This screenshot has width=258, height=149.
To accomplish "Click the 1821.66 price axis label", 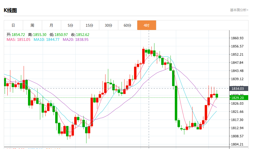I will coord(237,112).
